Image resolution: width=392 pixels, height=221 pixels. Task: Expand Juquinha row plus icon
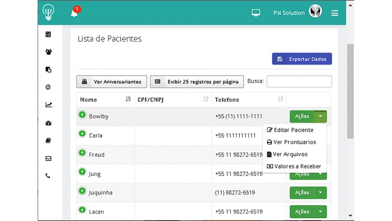[x=82, y=191]
